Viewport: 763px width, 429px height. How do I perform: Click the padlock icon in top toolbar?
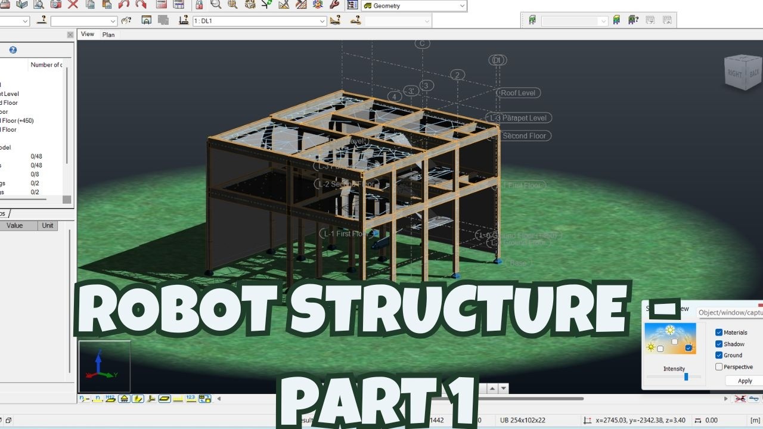pos(199,5)
